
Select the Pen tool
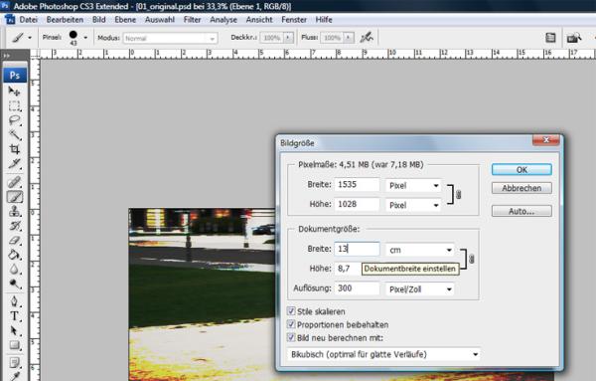(15, 301)
